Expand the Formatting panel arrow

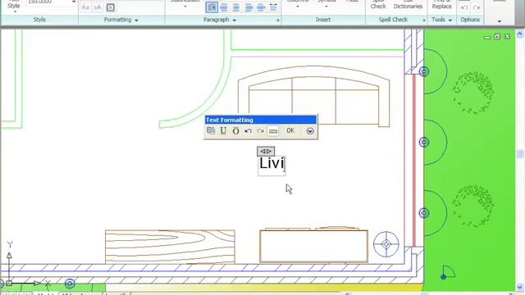[x=136, y=20]
